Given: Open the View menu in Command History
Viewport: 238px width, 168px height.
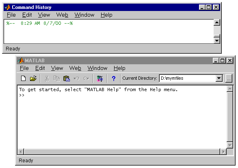Looking at the screenshot, I should tap(44, 15).
